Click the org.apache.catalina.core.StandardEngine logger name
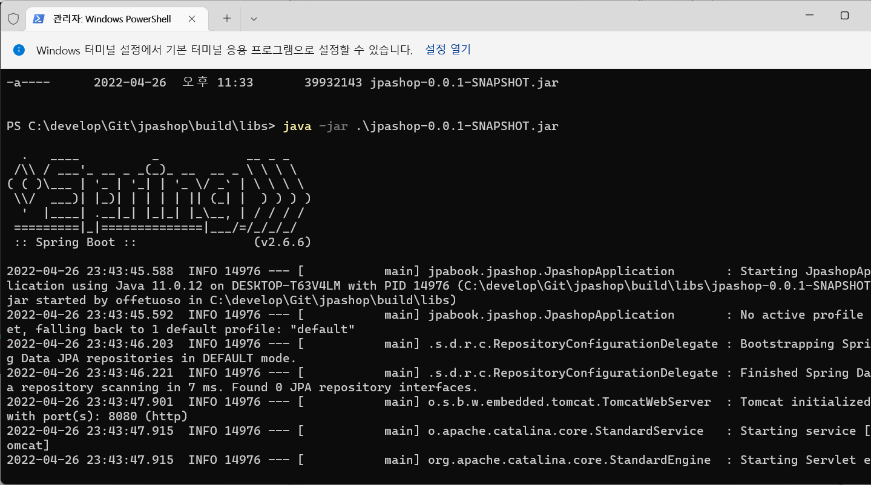The image size is (871, 485). click(x=570, y=460)
